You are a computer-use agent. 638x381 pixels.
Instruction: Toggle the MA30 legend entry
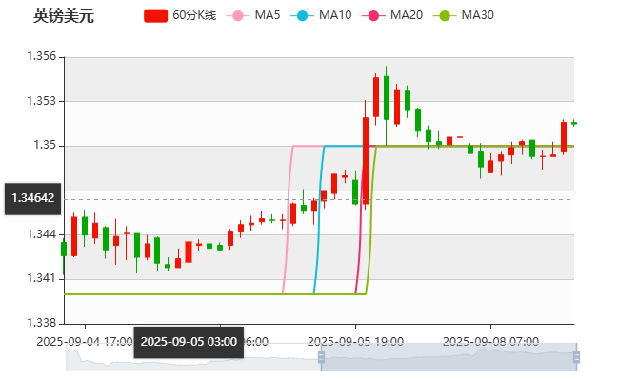pos(464,15)
